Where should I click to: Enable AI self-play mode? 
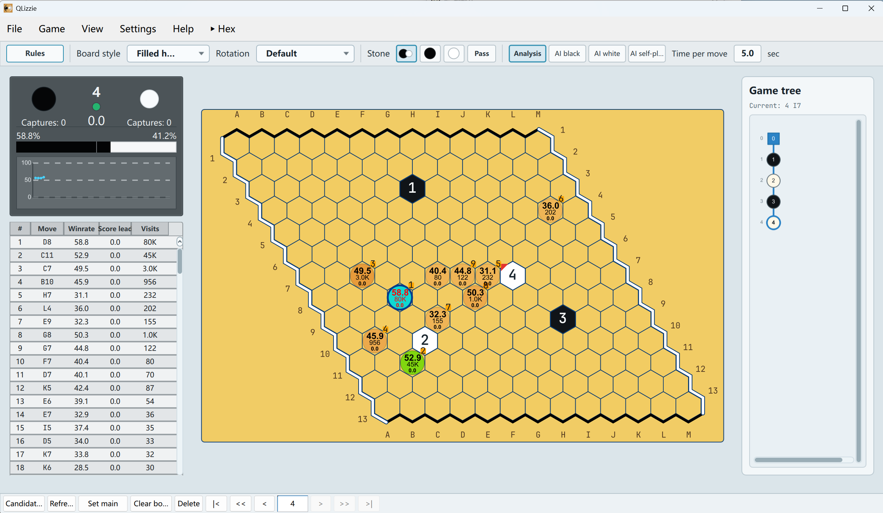point(647,53)
